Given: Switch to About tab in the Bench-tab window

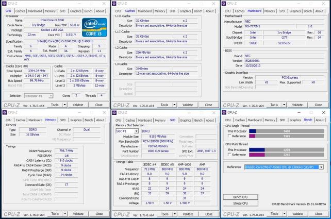Looking at the screenshot, I should pyautogui.click(x=320, y=120).
